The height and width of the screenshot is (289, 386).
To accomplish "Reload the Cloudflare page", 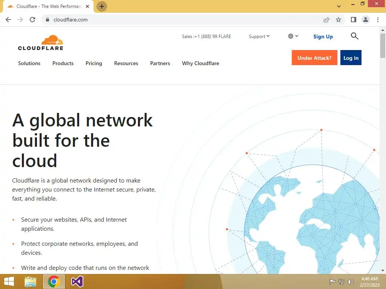I will pyautogui.click(x=32, y=20).
